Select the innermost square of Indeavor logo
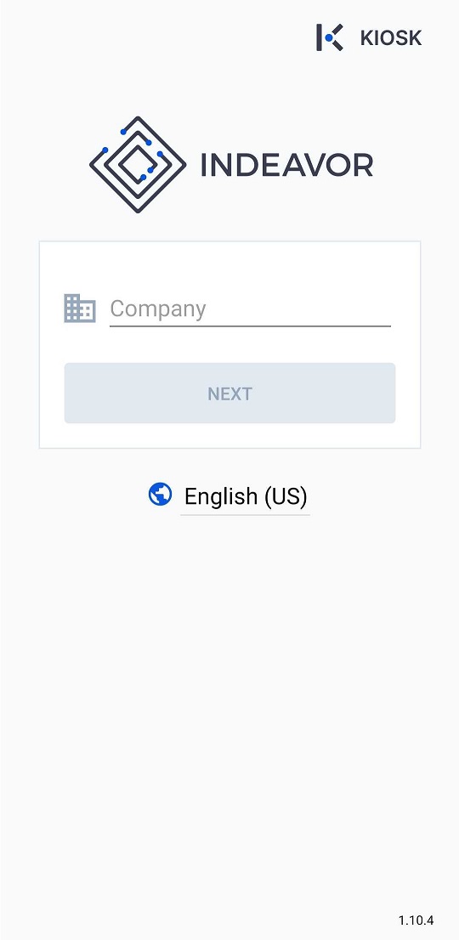This screenshot has width=459, height=940. [137, 163]
